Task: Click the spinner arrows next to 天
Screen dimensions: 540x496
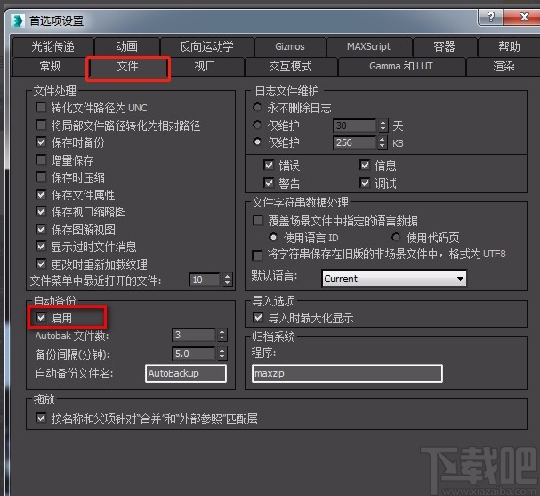Action: coord(383,126)
